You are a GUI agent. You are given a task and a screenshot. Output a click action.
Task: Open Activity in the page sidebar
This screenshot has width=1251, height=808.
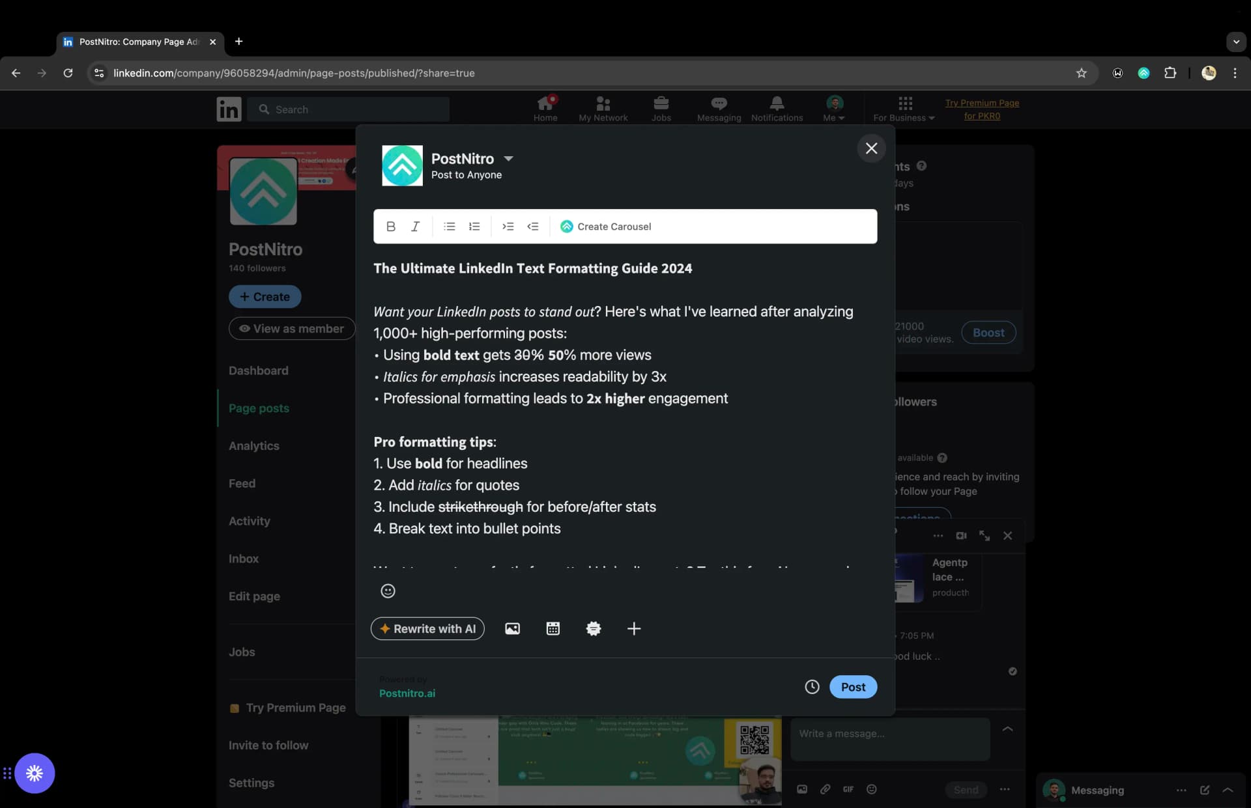249,521
